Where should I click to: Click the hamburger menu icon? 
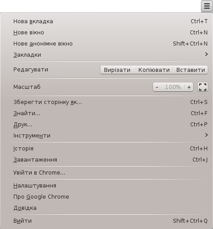207,6
